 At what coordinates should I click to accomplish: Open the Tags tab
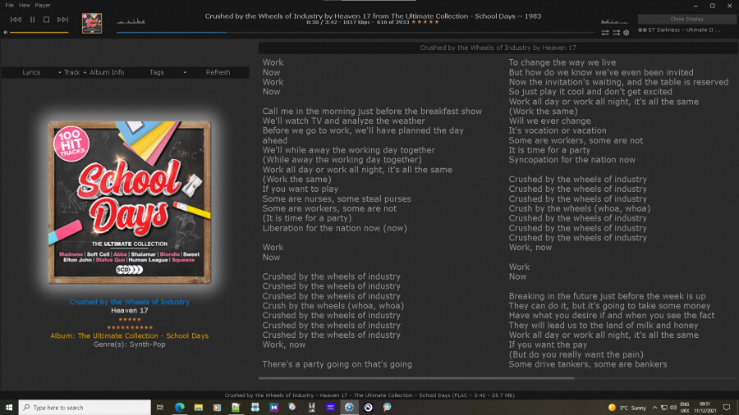[x=157, y=72]
